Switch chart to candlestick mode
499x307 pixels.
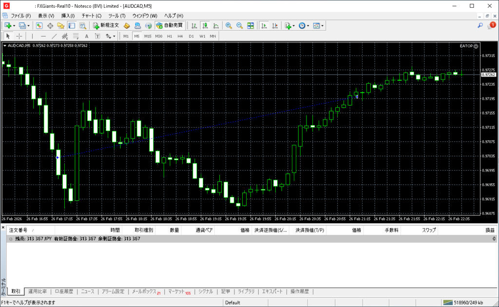(205, 25)
